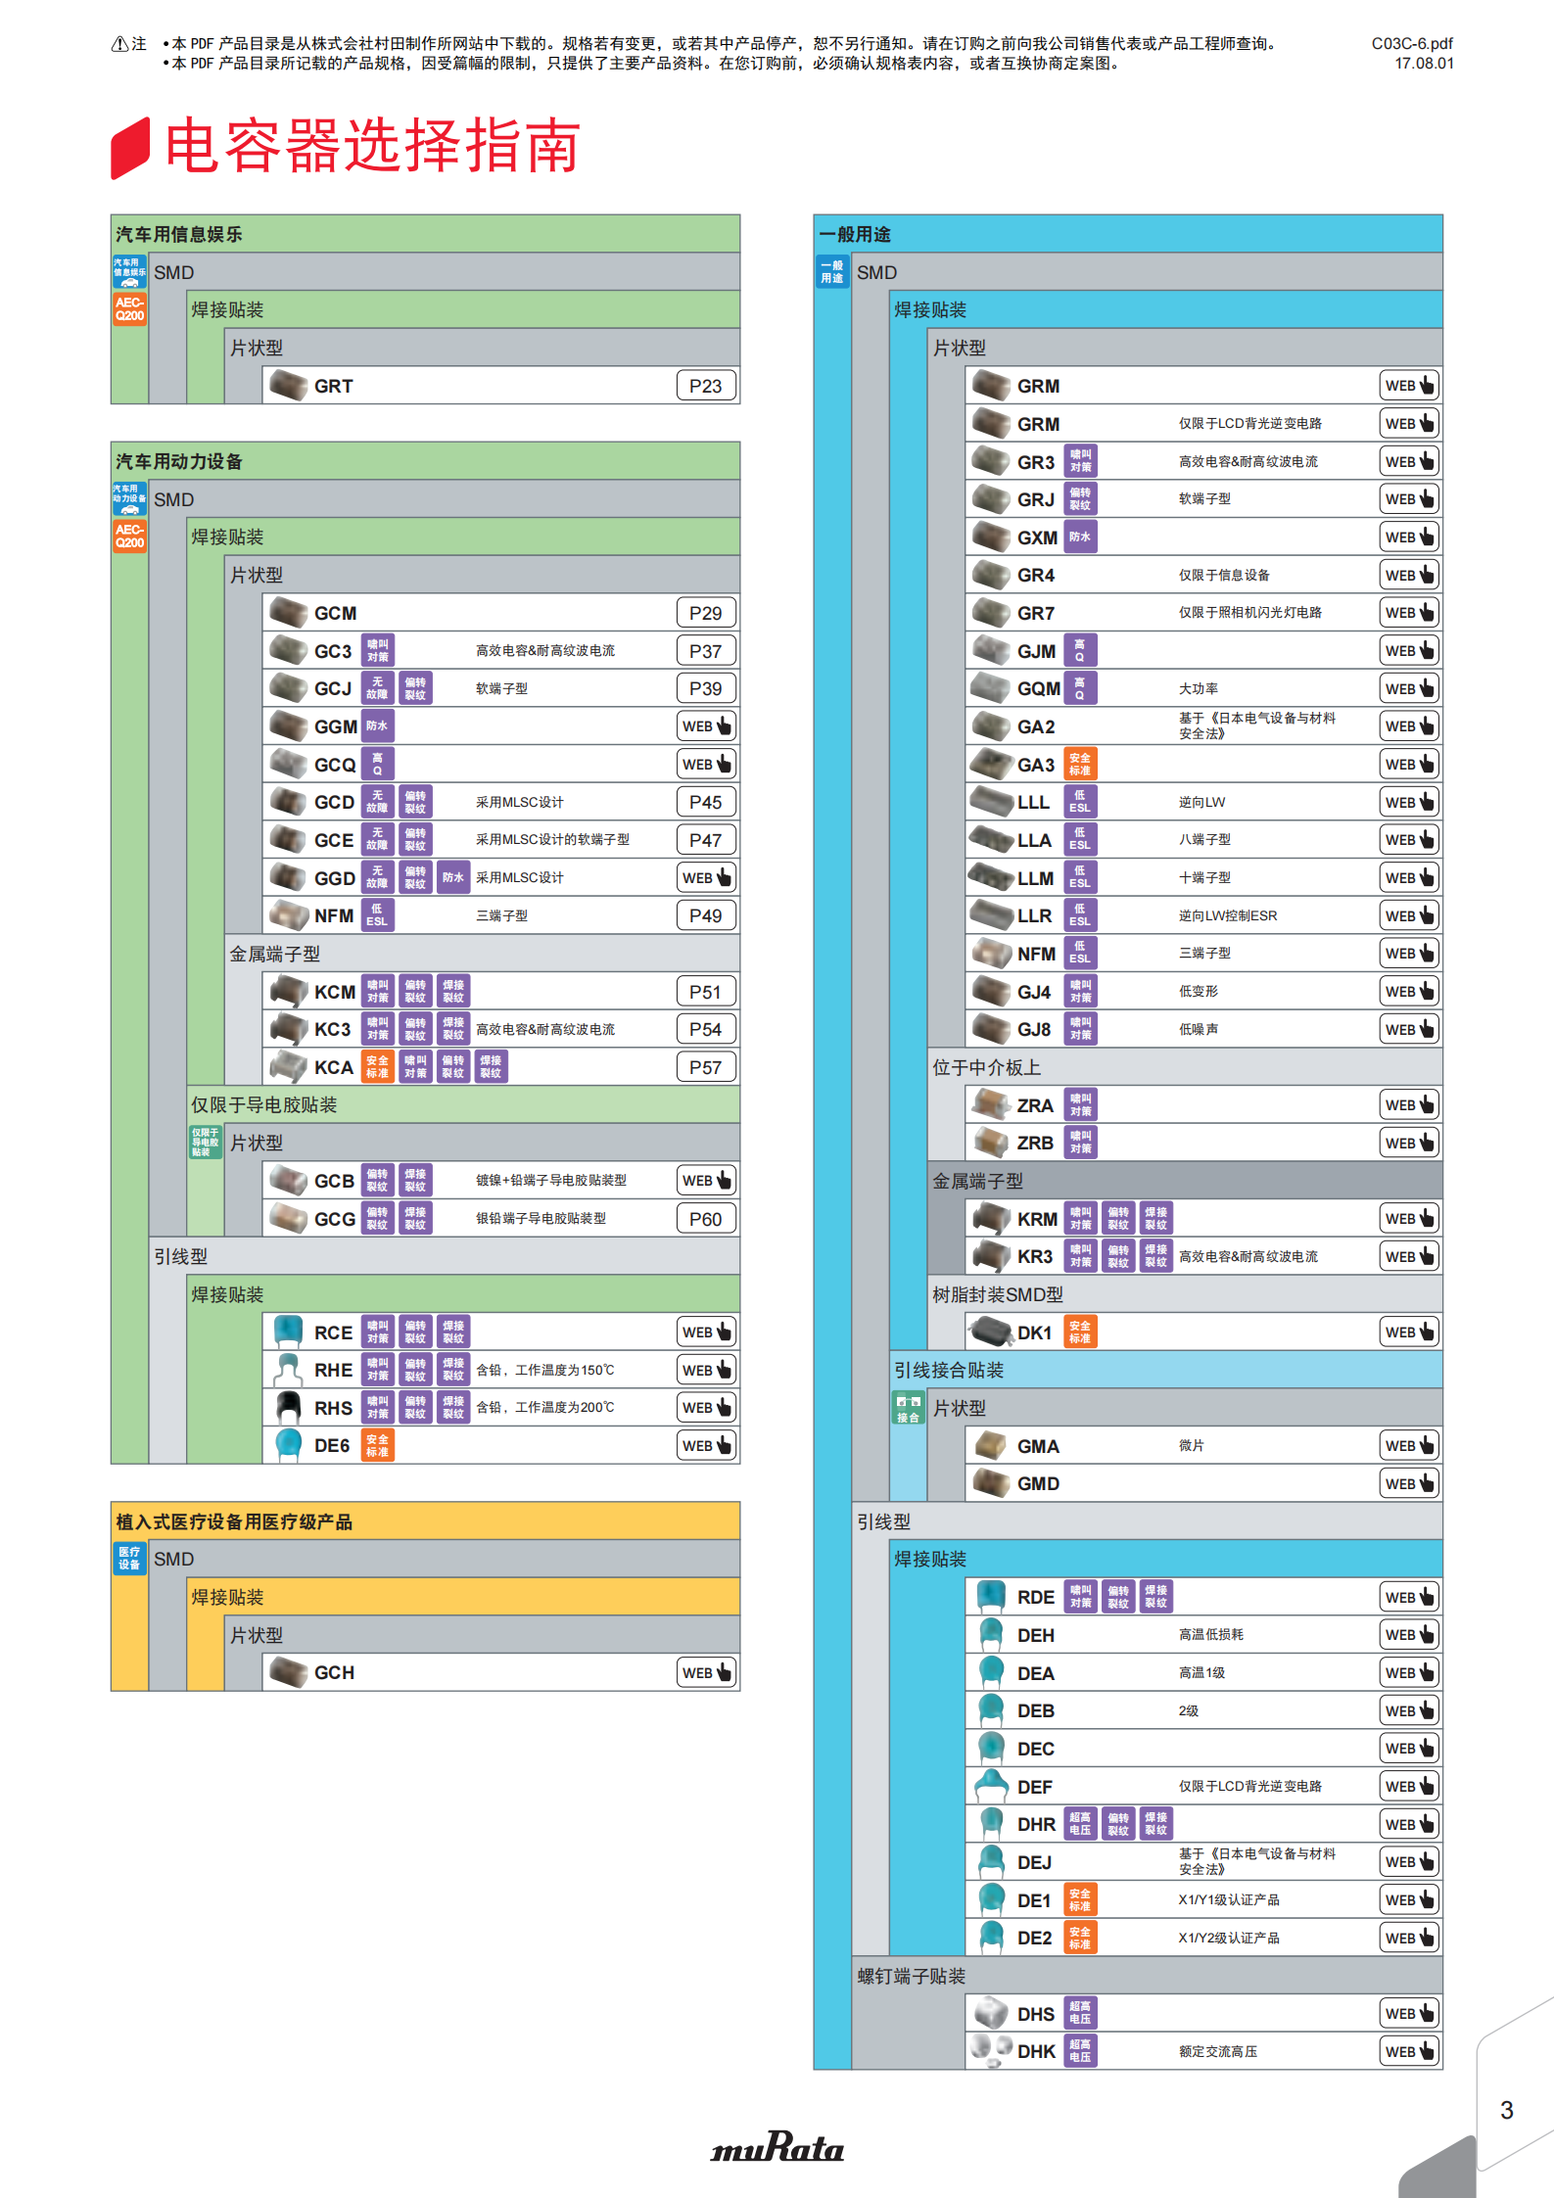
Task: Open page P23 link for GRT
Action: click(x=705, y=386)
